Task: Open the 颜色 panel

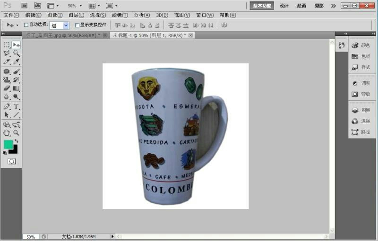Action: 361,45
